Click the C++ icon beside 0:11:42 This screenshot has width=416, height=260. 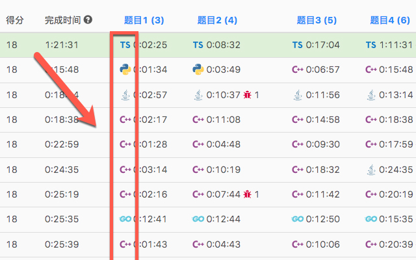coord(298,194)
